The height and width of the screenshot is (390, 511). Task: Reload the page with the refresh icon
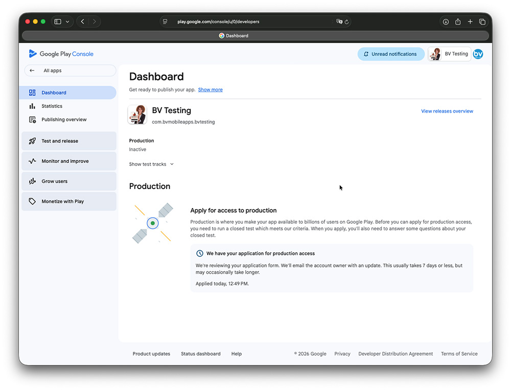(347, 22)
